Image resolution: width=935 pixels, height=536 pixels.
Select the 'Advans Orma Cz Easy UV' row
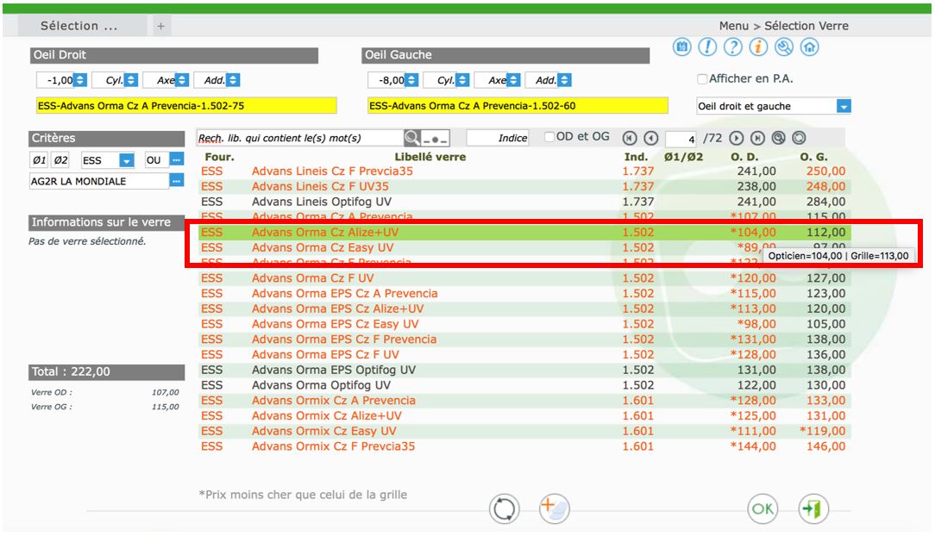point(524,248)
